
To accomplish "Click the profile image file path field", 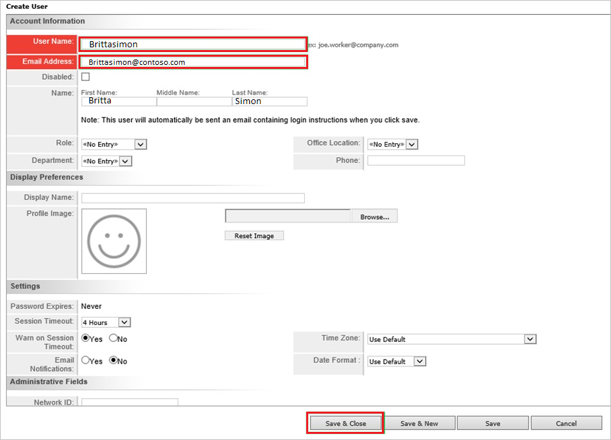I will coord(288,216).
